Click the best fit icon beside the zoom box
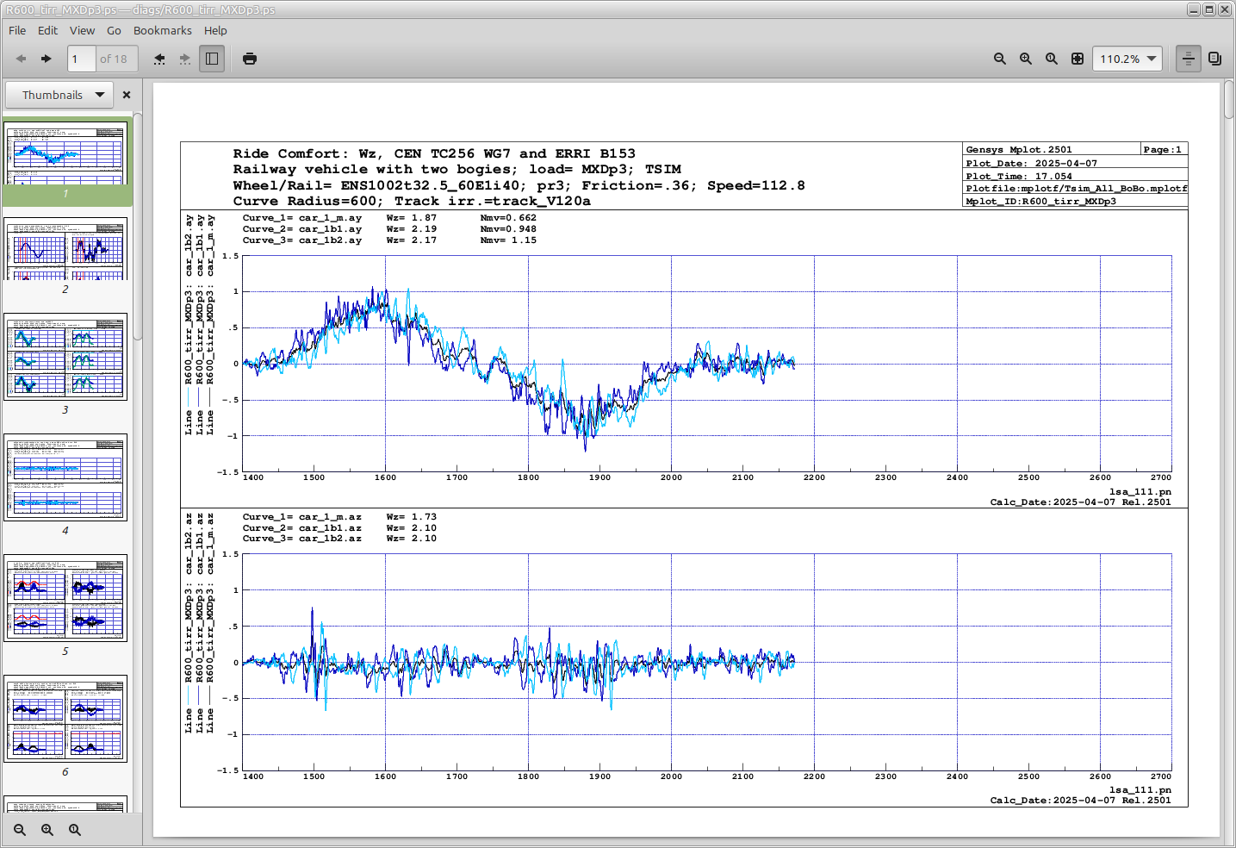Screen dimensions: 1236x848 tap(1078, 59)
